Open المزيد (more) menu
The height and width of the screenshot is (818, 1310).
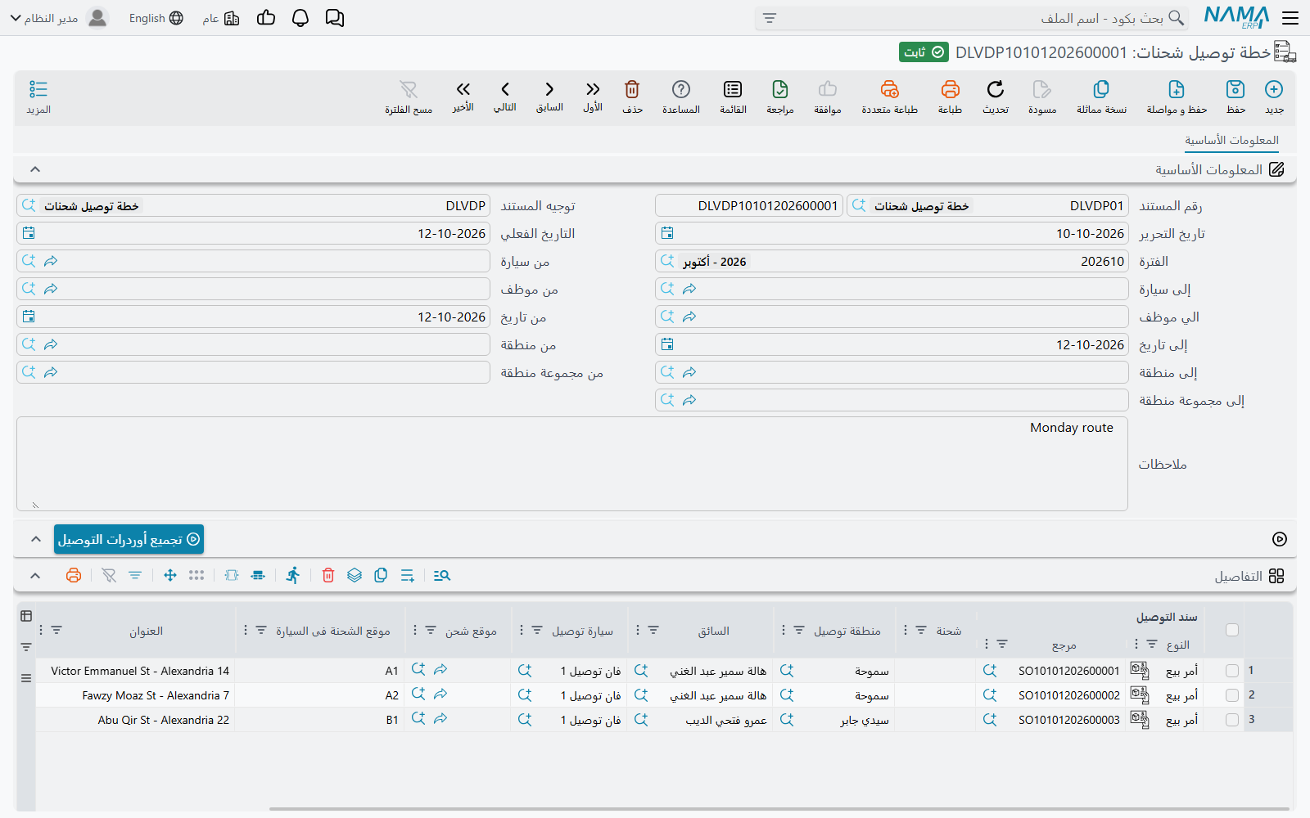point(38,97)
